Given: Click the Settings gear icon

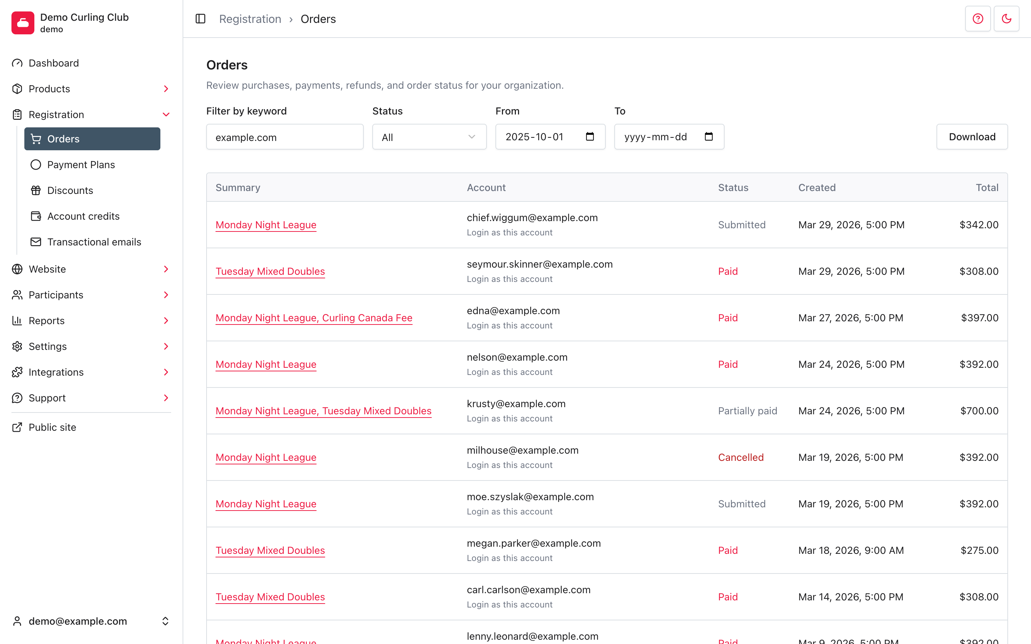Looking at the screenshot, I should coord(17,346).
